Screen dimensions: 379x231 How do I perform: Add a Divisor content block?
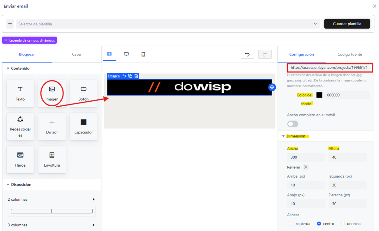click(52, 126)
